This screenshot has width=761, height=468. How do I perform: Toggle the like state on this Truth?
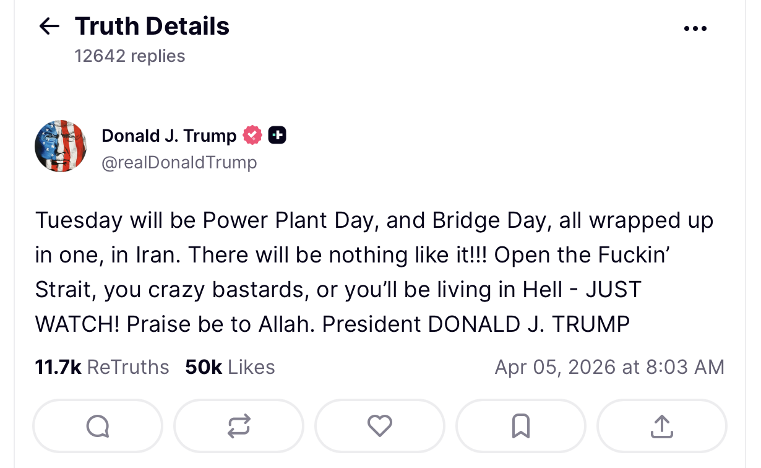tap(379, 426)
